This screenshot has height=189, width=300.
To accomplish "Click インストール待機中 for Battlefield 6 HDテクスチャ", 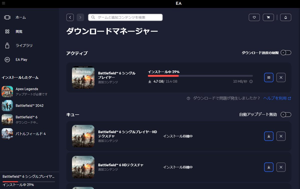I will 178,167.
